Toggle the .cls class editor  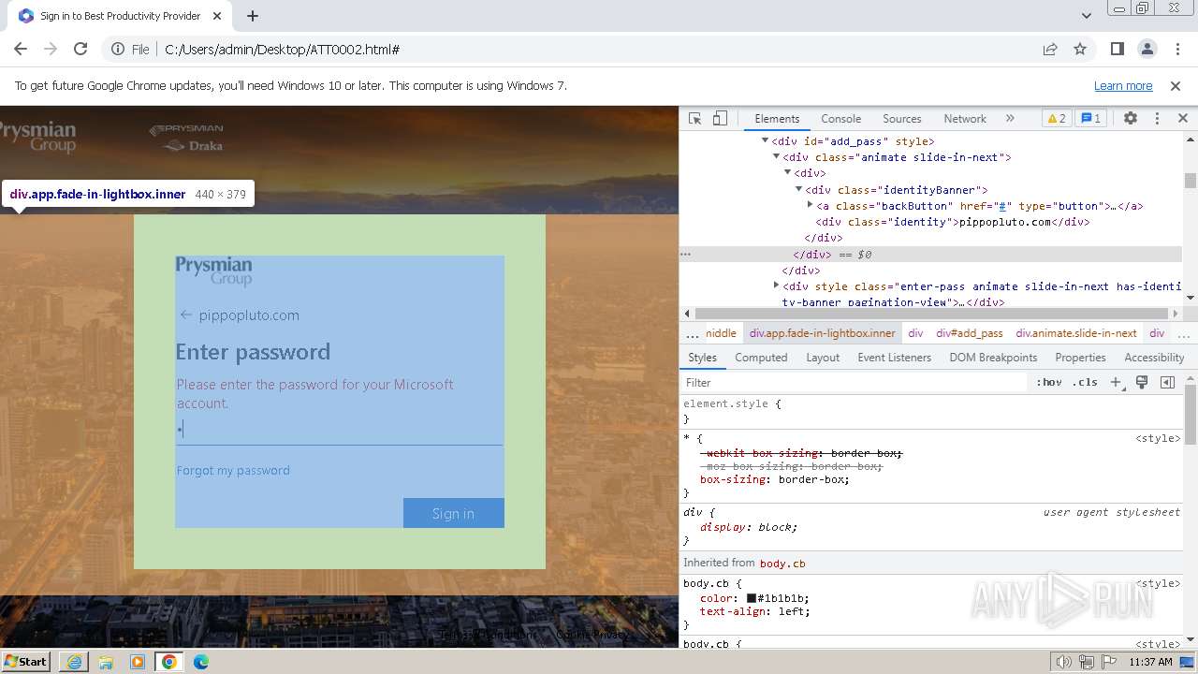pos(1085,382)
